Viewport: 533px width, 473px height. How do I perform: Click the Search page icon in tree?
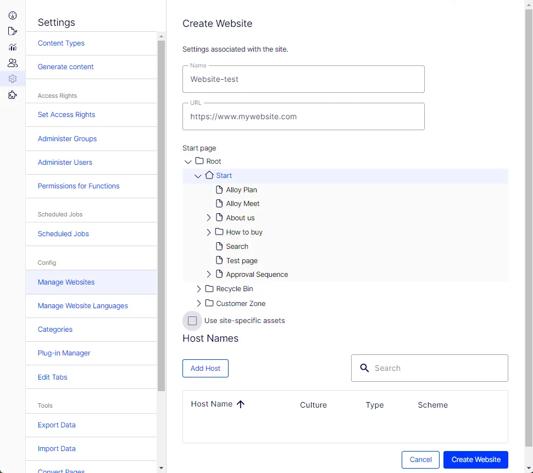coord(219,246)
